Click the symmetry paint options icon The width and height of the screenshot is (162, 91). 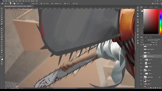click(x=76, y=4)
